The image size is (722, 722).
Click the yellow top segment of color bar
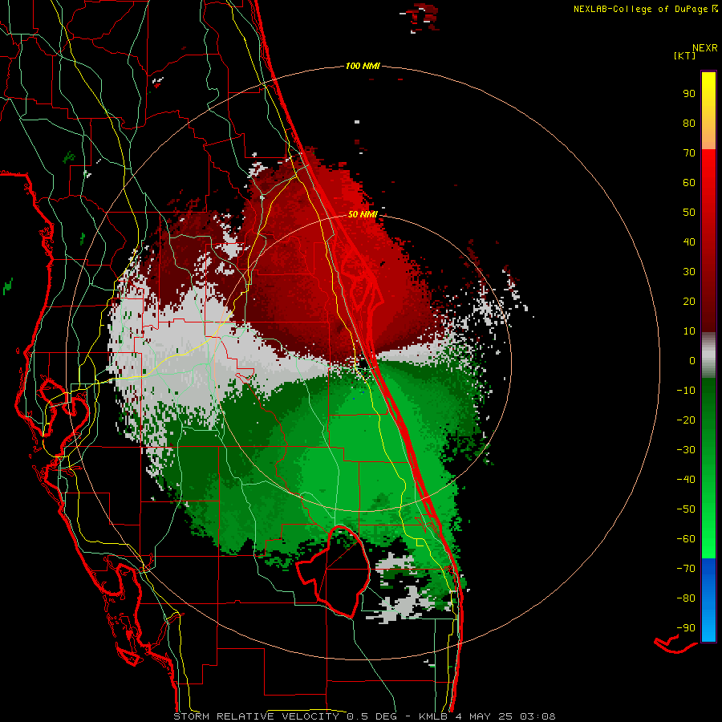tap(708, 111)
